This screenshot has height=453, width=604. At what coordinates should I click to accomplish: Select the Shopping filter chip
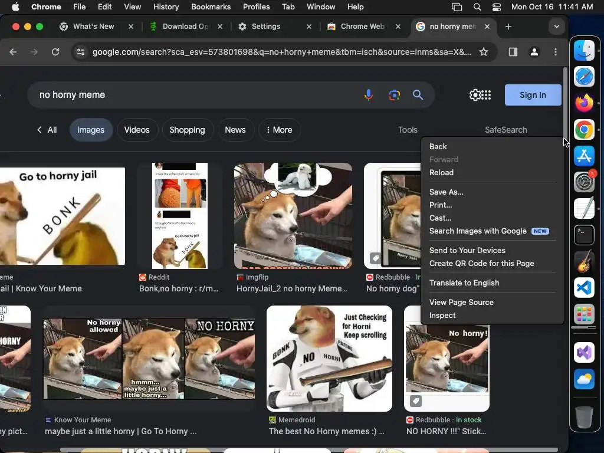(x=187, y=130)
